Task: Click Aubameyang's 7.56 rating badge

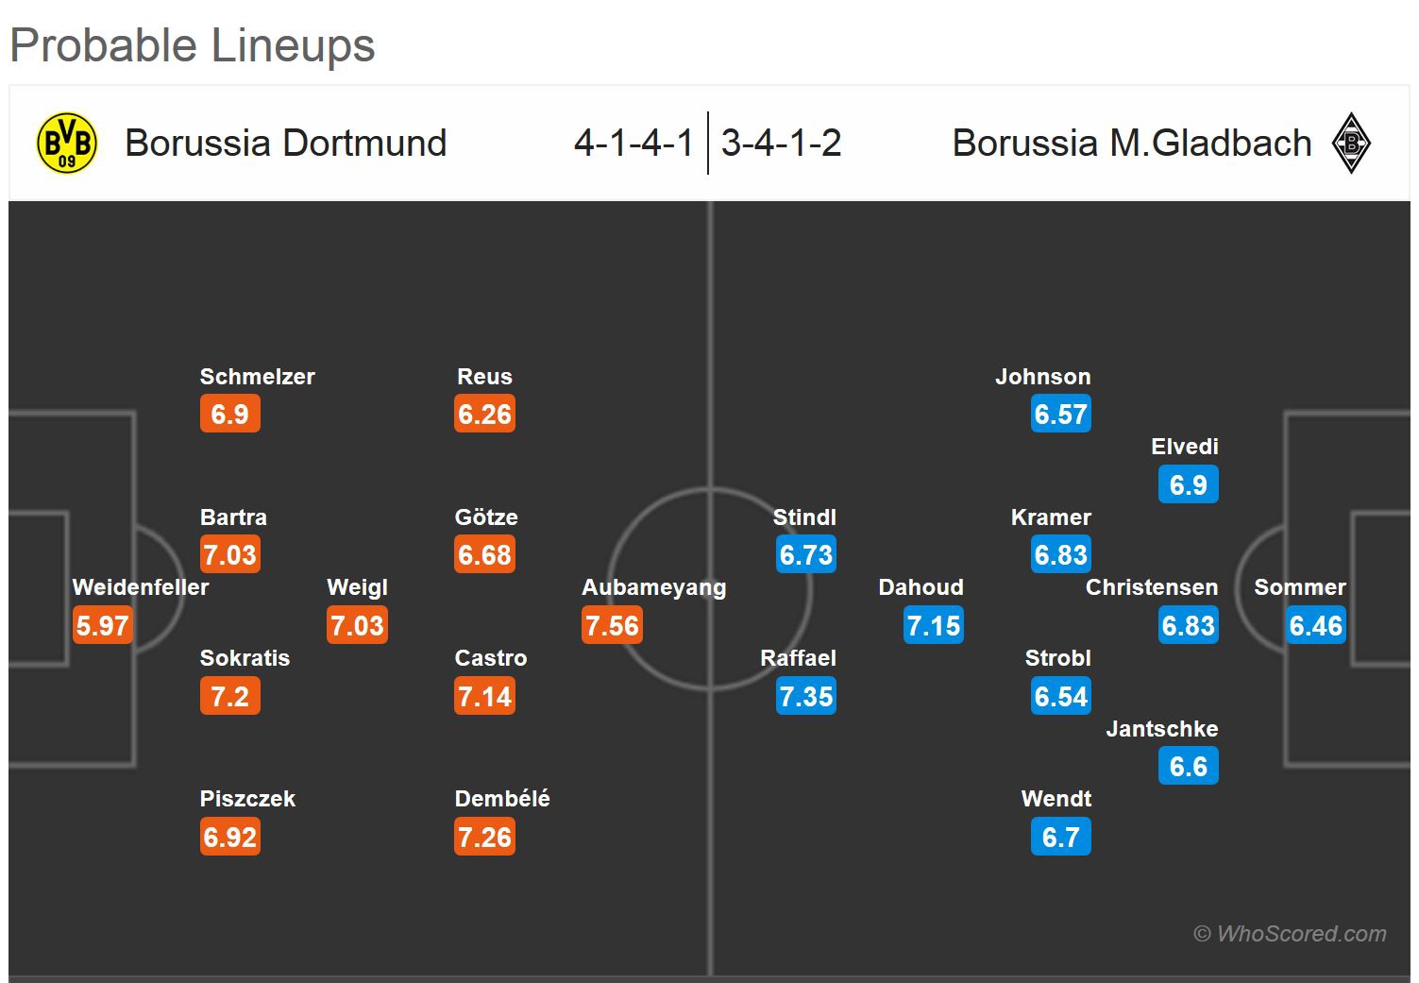Action: pos(612,625)
